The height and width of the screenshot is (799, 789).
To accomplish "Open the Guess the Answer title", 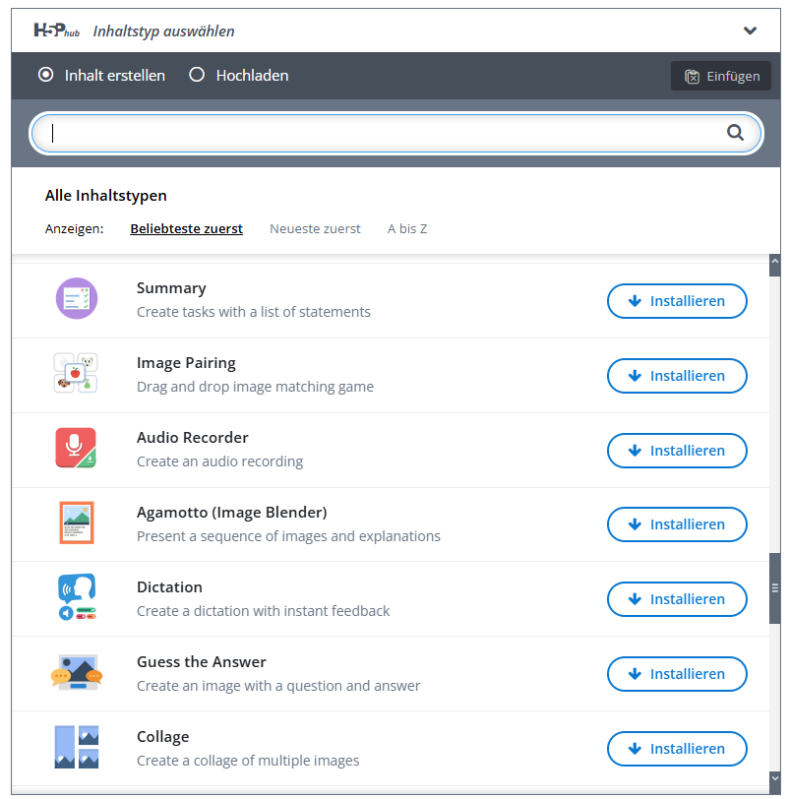I will coord(202,661).
